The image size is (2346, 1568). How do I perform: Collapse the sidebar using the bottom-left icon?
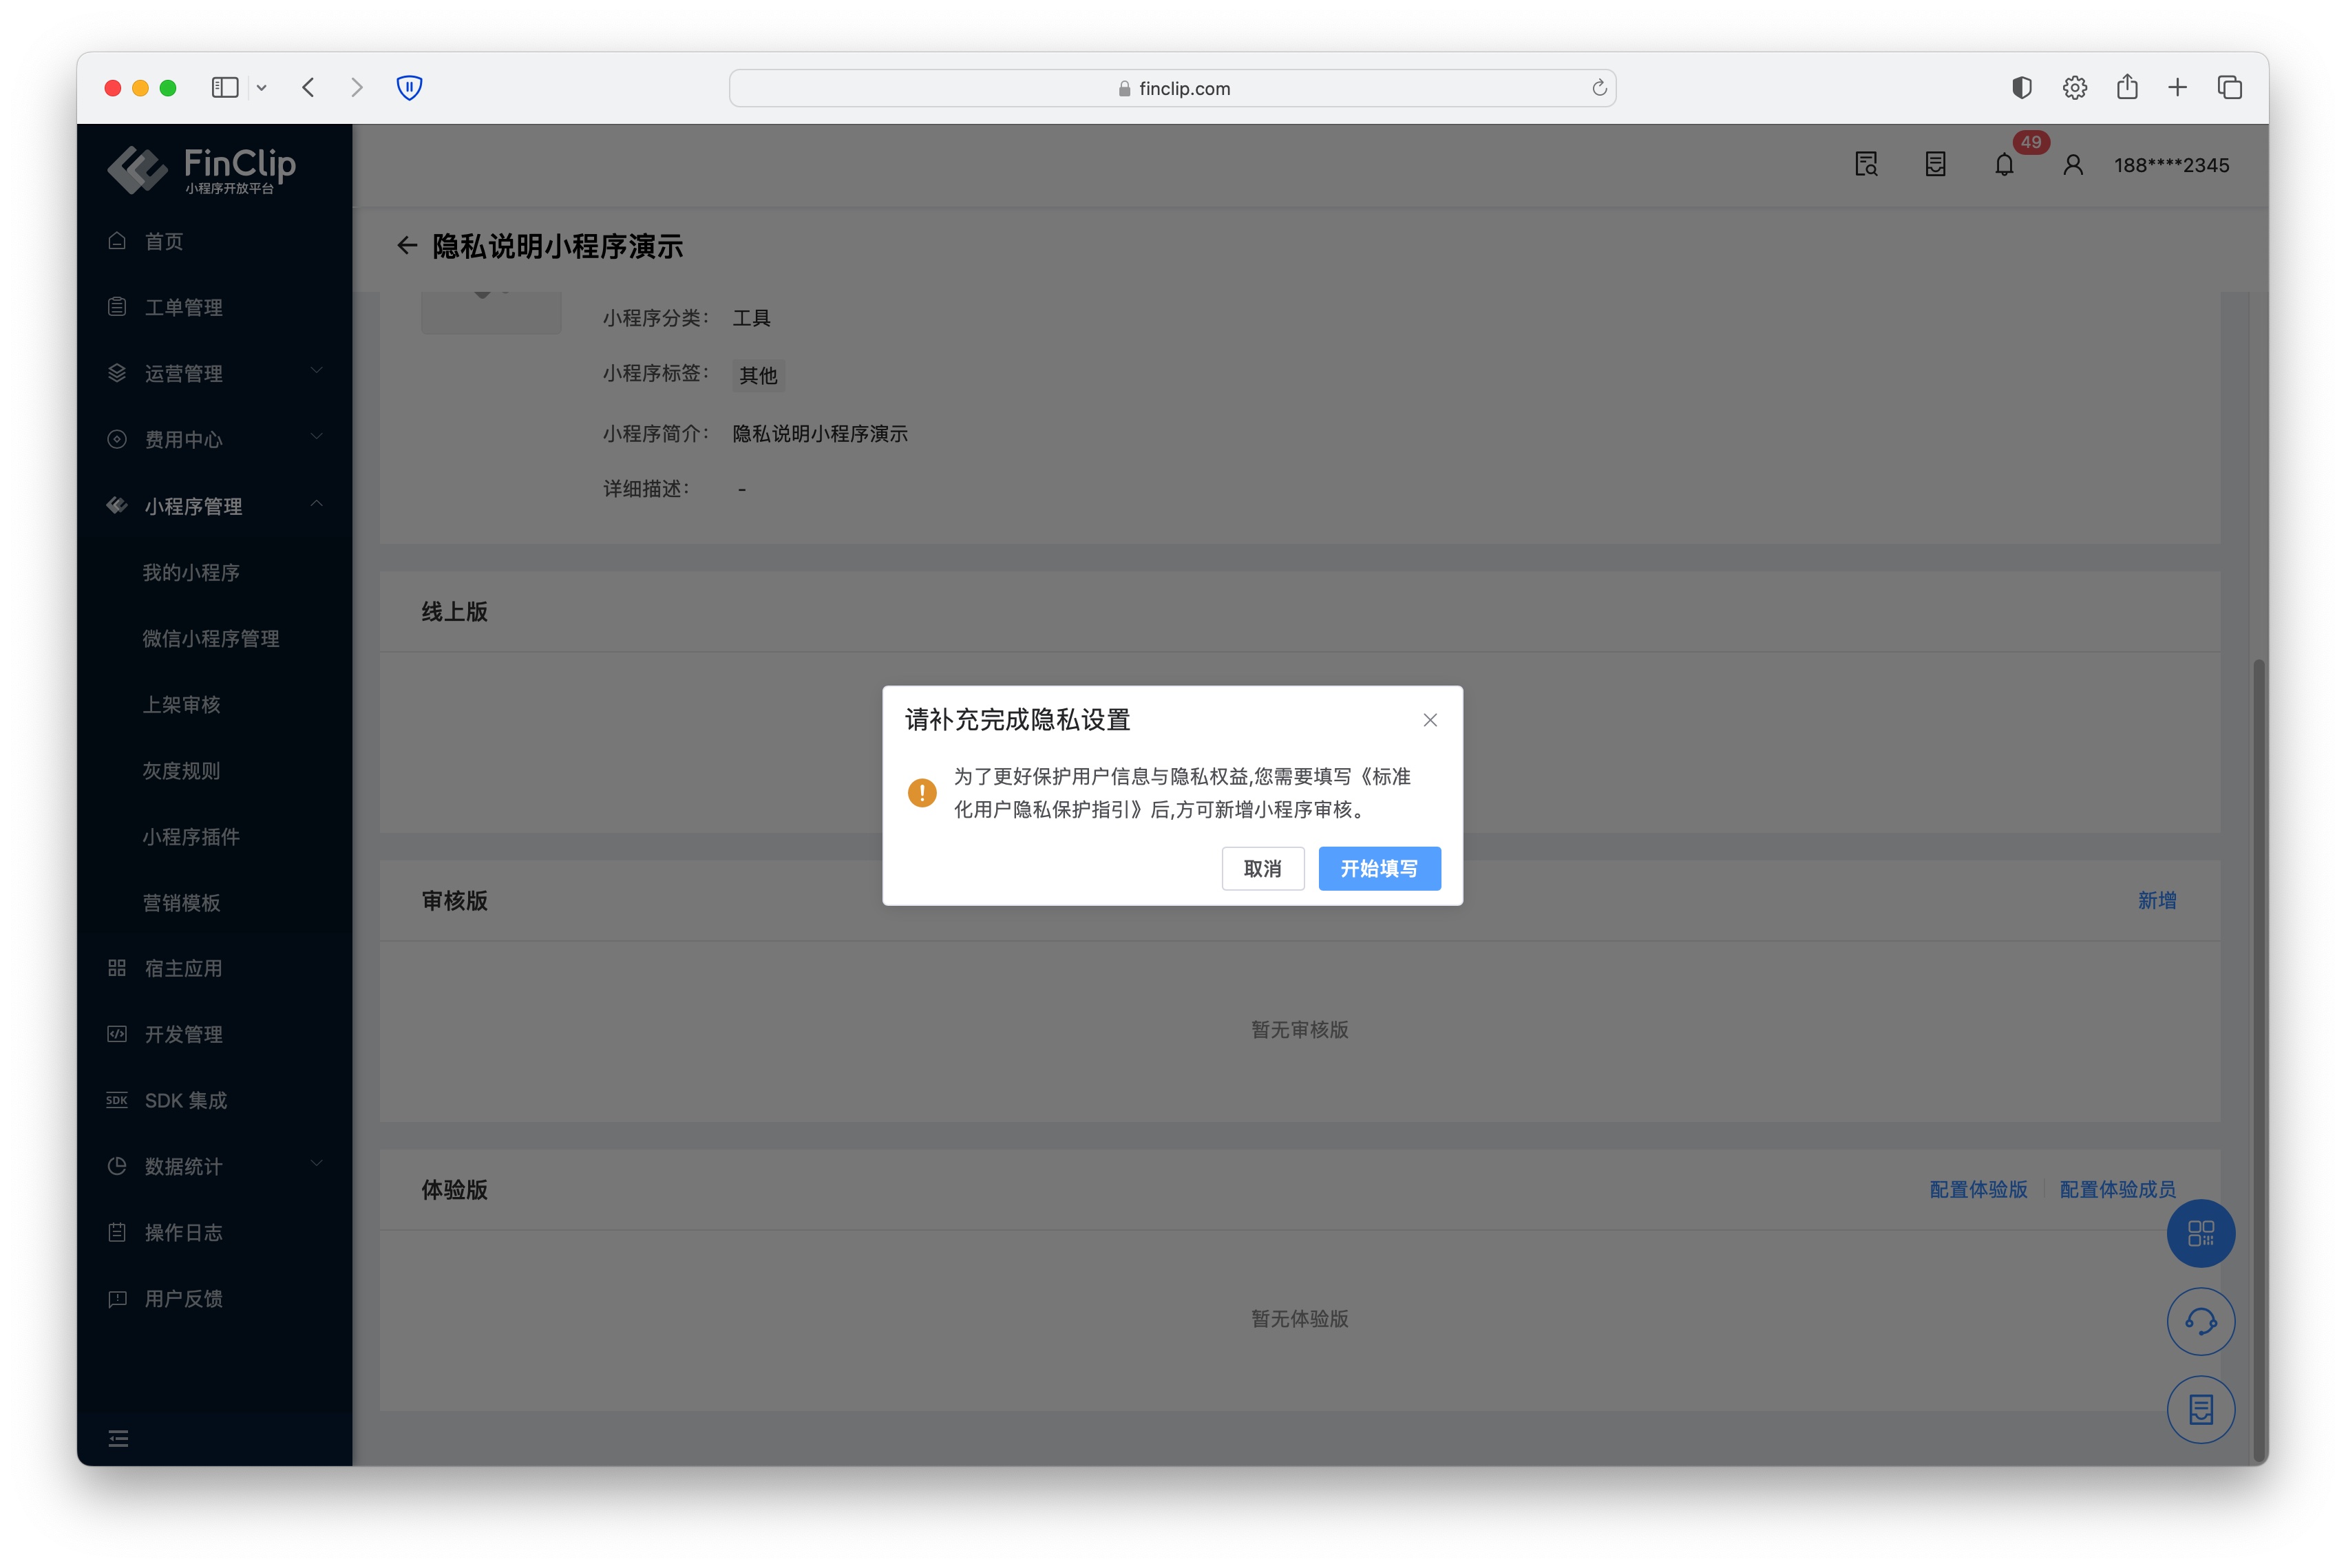(x=118, y=1437)
